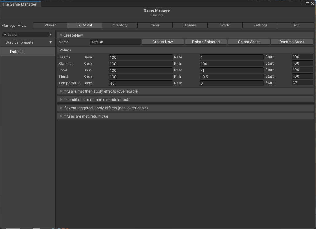The height and width of the screenshot is (229, 316).
Task: Maximize the Game Manager window
Action: point(307,4)
